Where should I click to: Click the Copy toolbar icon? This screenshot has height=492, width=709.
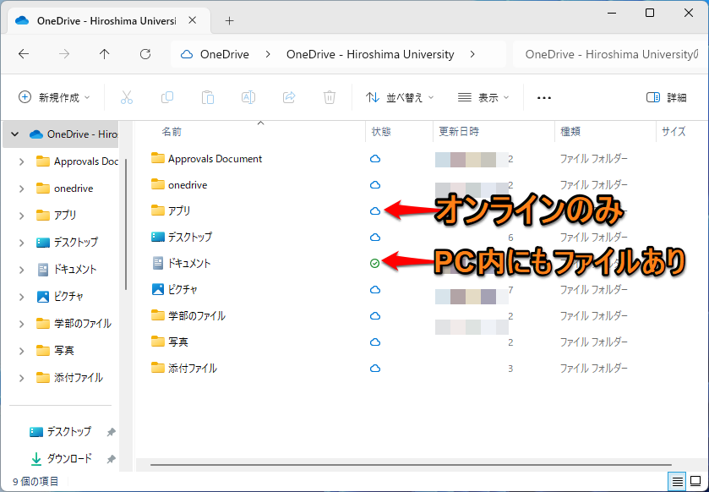167,97
